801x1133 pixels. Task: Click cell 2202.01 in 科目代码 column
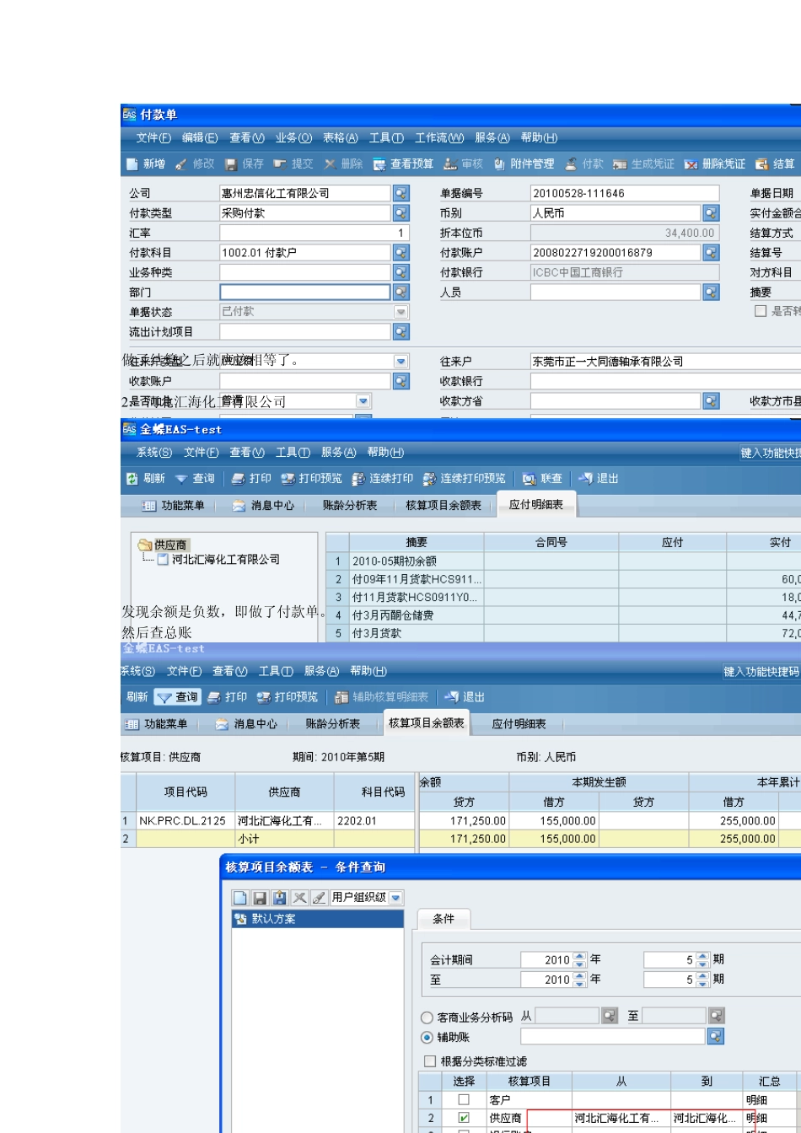click(x=374, y=820)
